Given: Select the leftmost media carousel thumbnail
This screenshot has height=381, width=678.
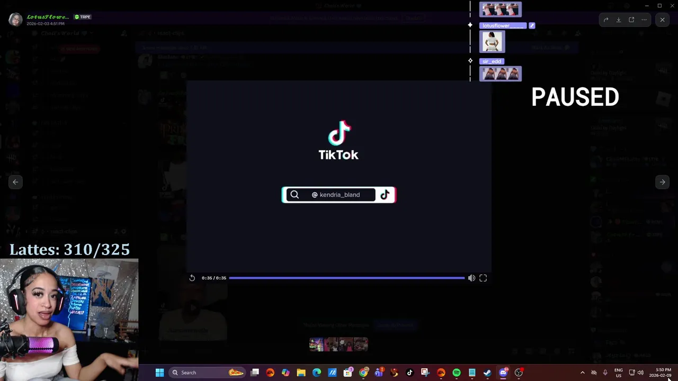Looking at the screenshot, I should click(316, 344).
